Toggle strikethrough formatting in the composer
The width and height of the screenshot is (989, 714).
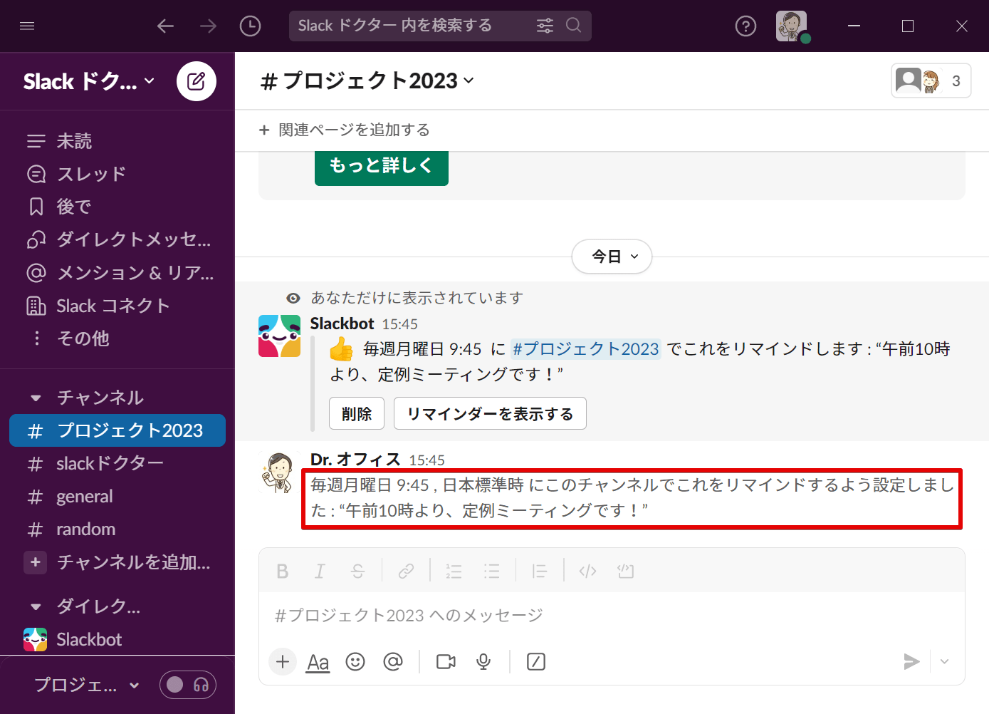357,570
